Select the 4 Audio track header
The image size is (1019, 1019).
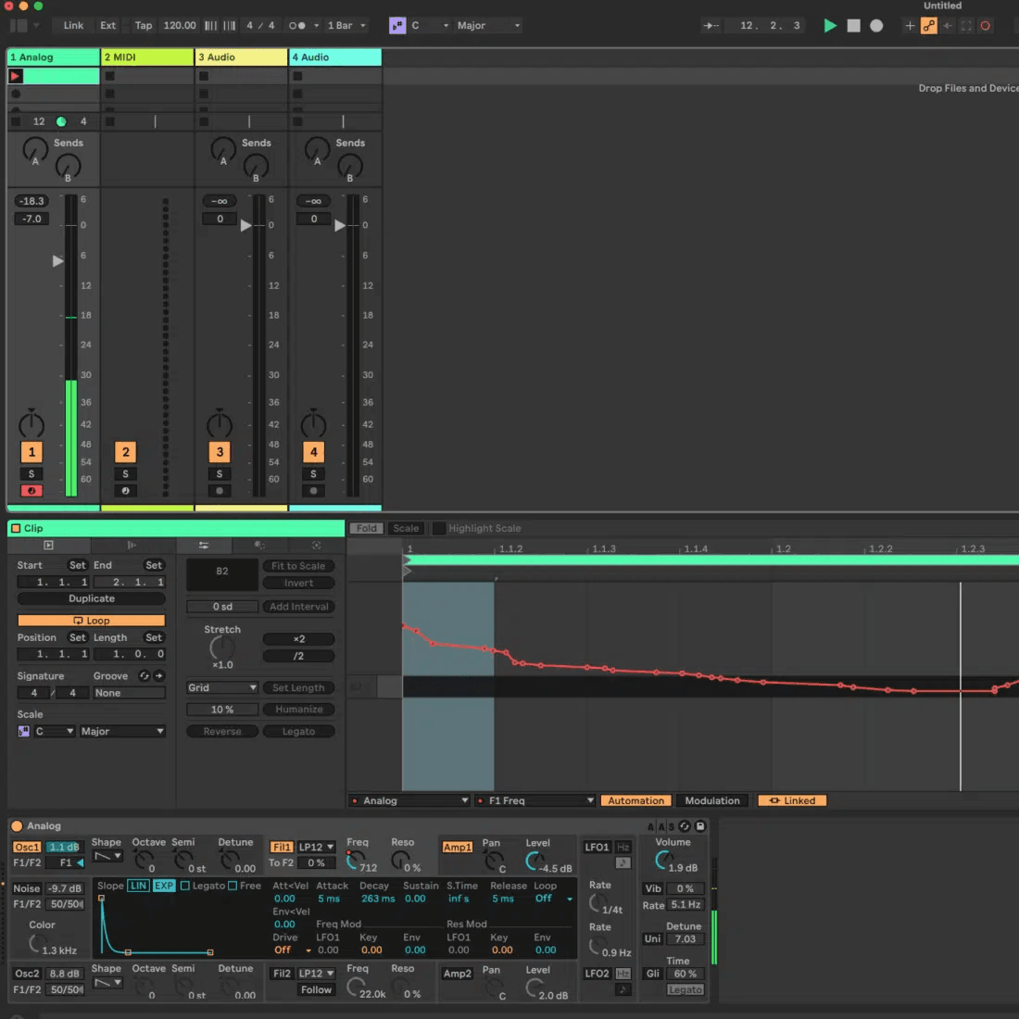pos(335,57)
